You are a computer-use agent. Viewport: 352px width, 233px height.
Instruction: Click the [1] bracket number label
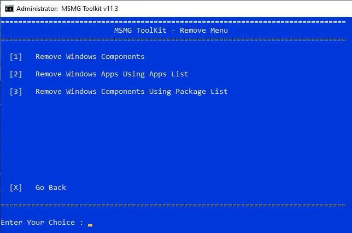point(16,57)
